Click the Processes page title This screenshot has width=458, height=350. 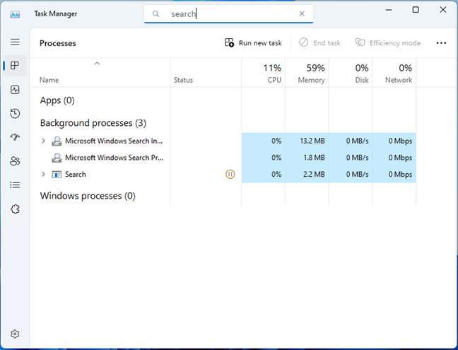point(58,43)
